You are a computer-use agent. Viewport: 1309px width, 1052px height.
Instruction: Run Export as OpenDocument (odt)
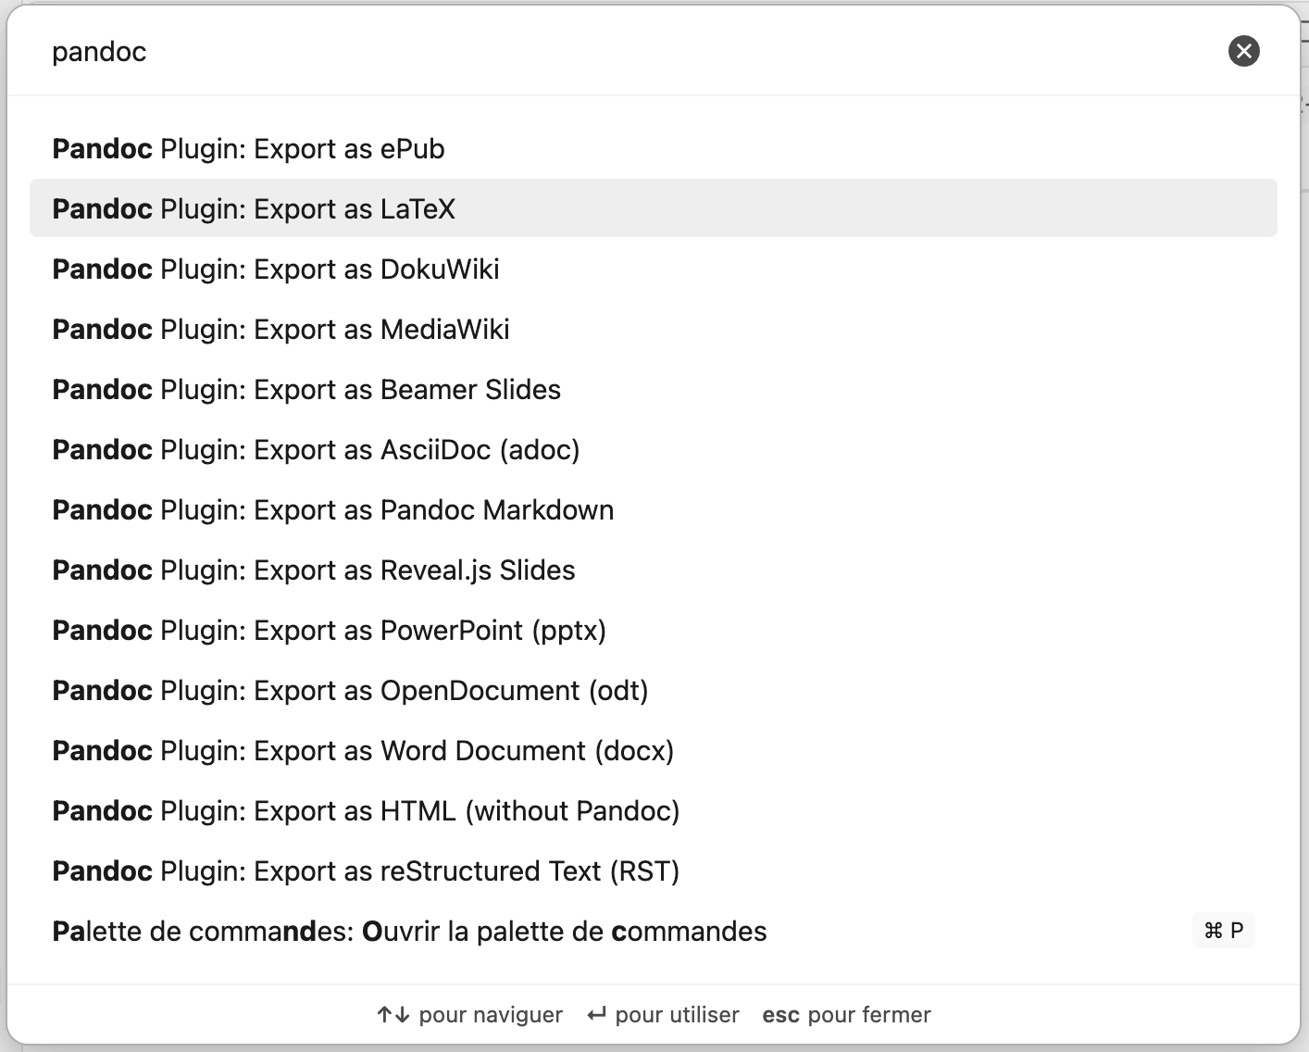[x=350, y=691]
